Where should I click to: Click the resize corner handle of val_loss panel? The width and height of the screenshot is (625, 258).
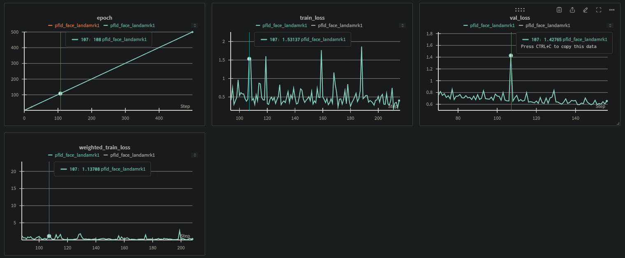click(x=618, y=123)
